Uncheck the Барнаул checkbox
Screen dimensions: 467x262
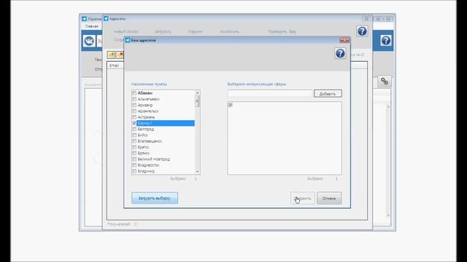[134, 123]
